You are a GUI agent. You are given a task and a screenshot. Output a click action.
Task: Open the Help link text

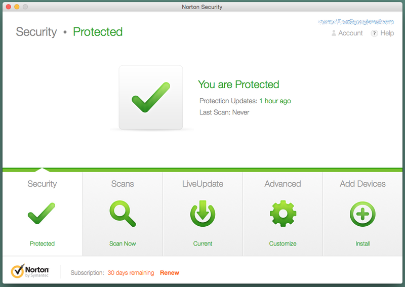pyautogui.click(x=387, y=33)
